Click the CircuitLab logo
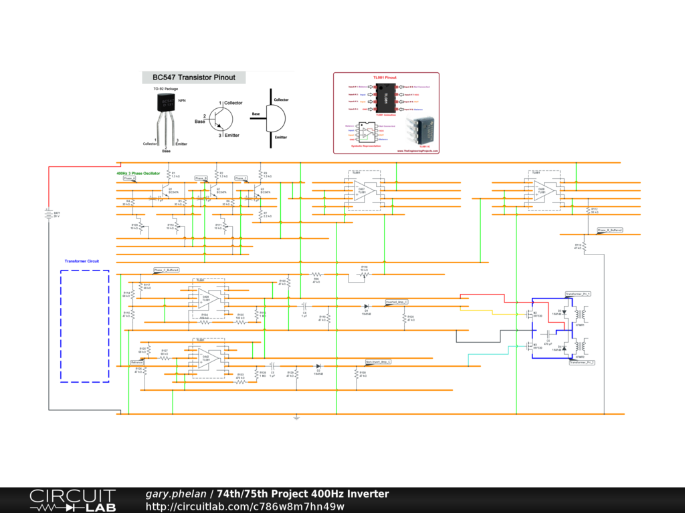This screenshot has width=685, height=513. (x=72, y=500)
